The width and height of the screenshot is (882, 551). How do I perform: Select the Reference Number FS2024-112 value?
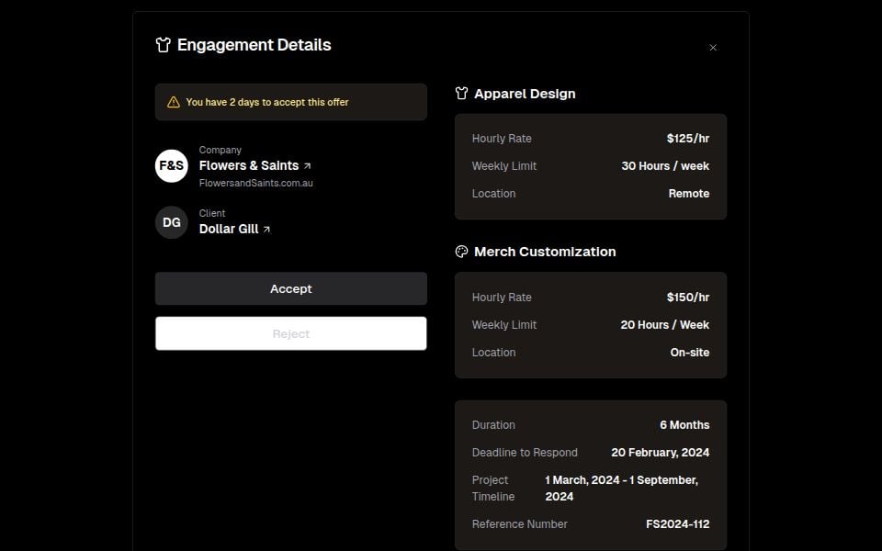point(677,524)
